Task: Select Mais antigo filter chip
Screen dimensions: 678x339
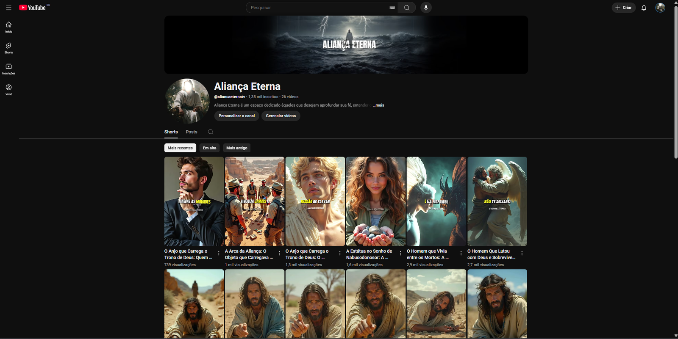Action: click(237, 148)
